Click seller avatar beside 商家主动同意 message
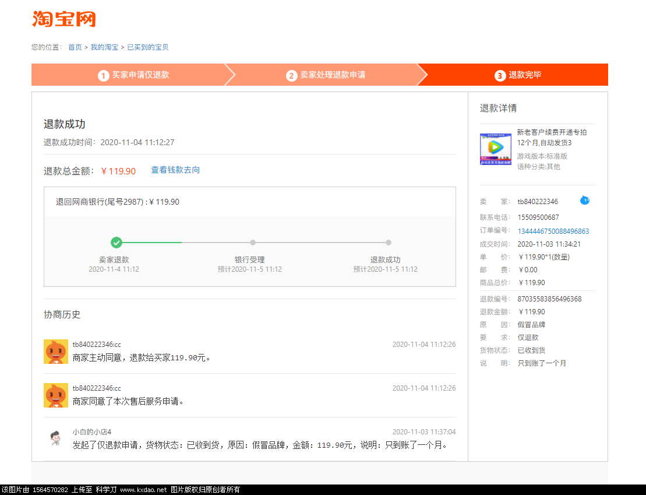 coord(56,352)
